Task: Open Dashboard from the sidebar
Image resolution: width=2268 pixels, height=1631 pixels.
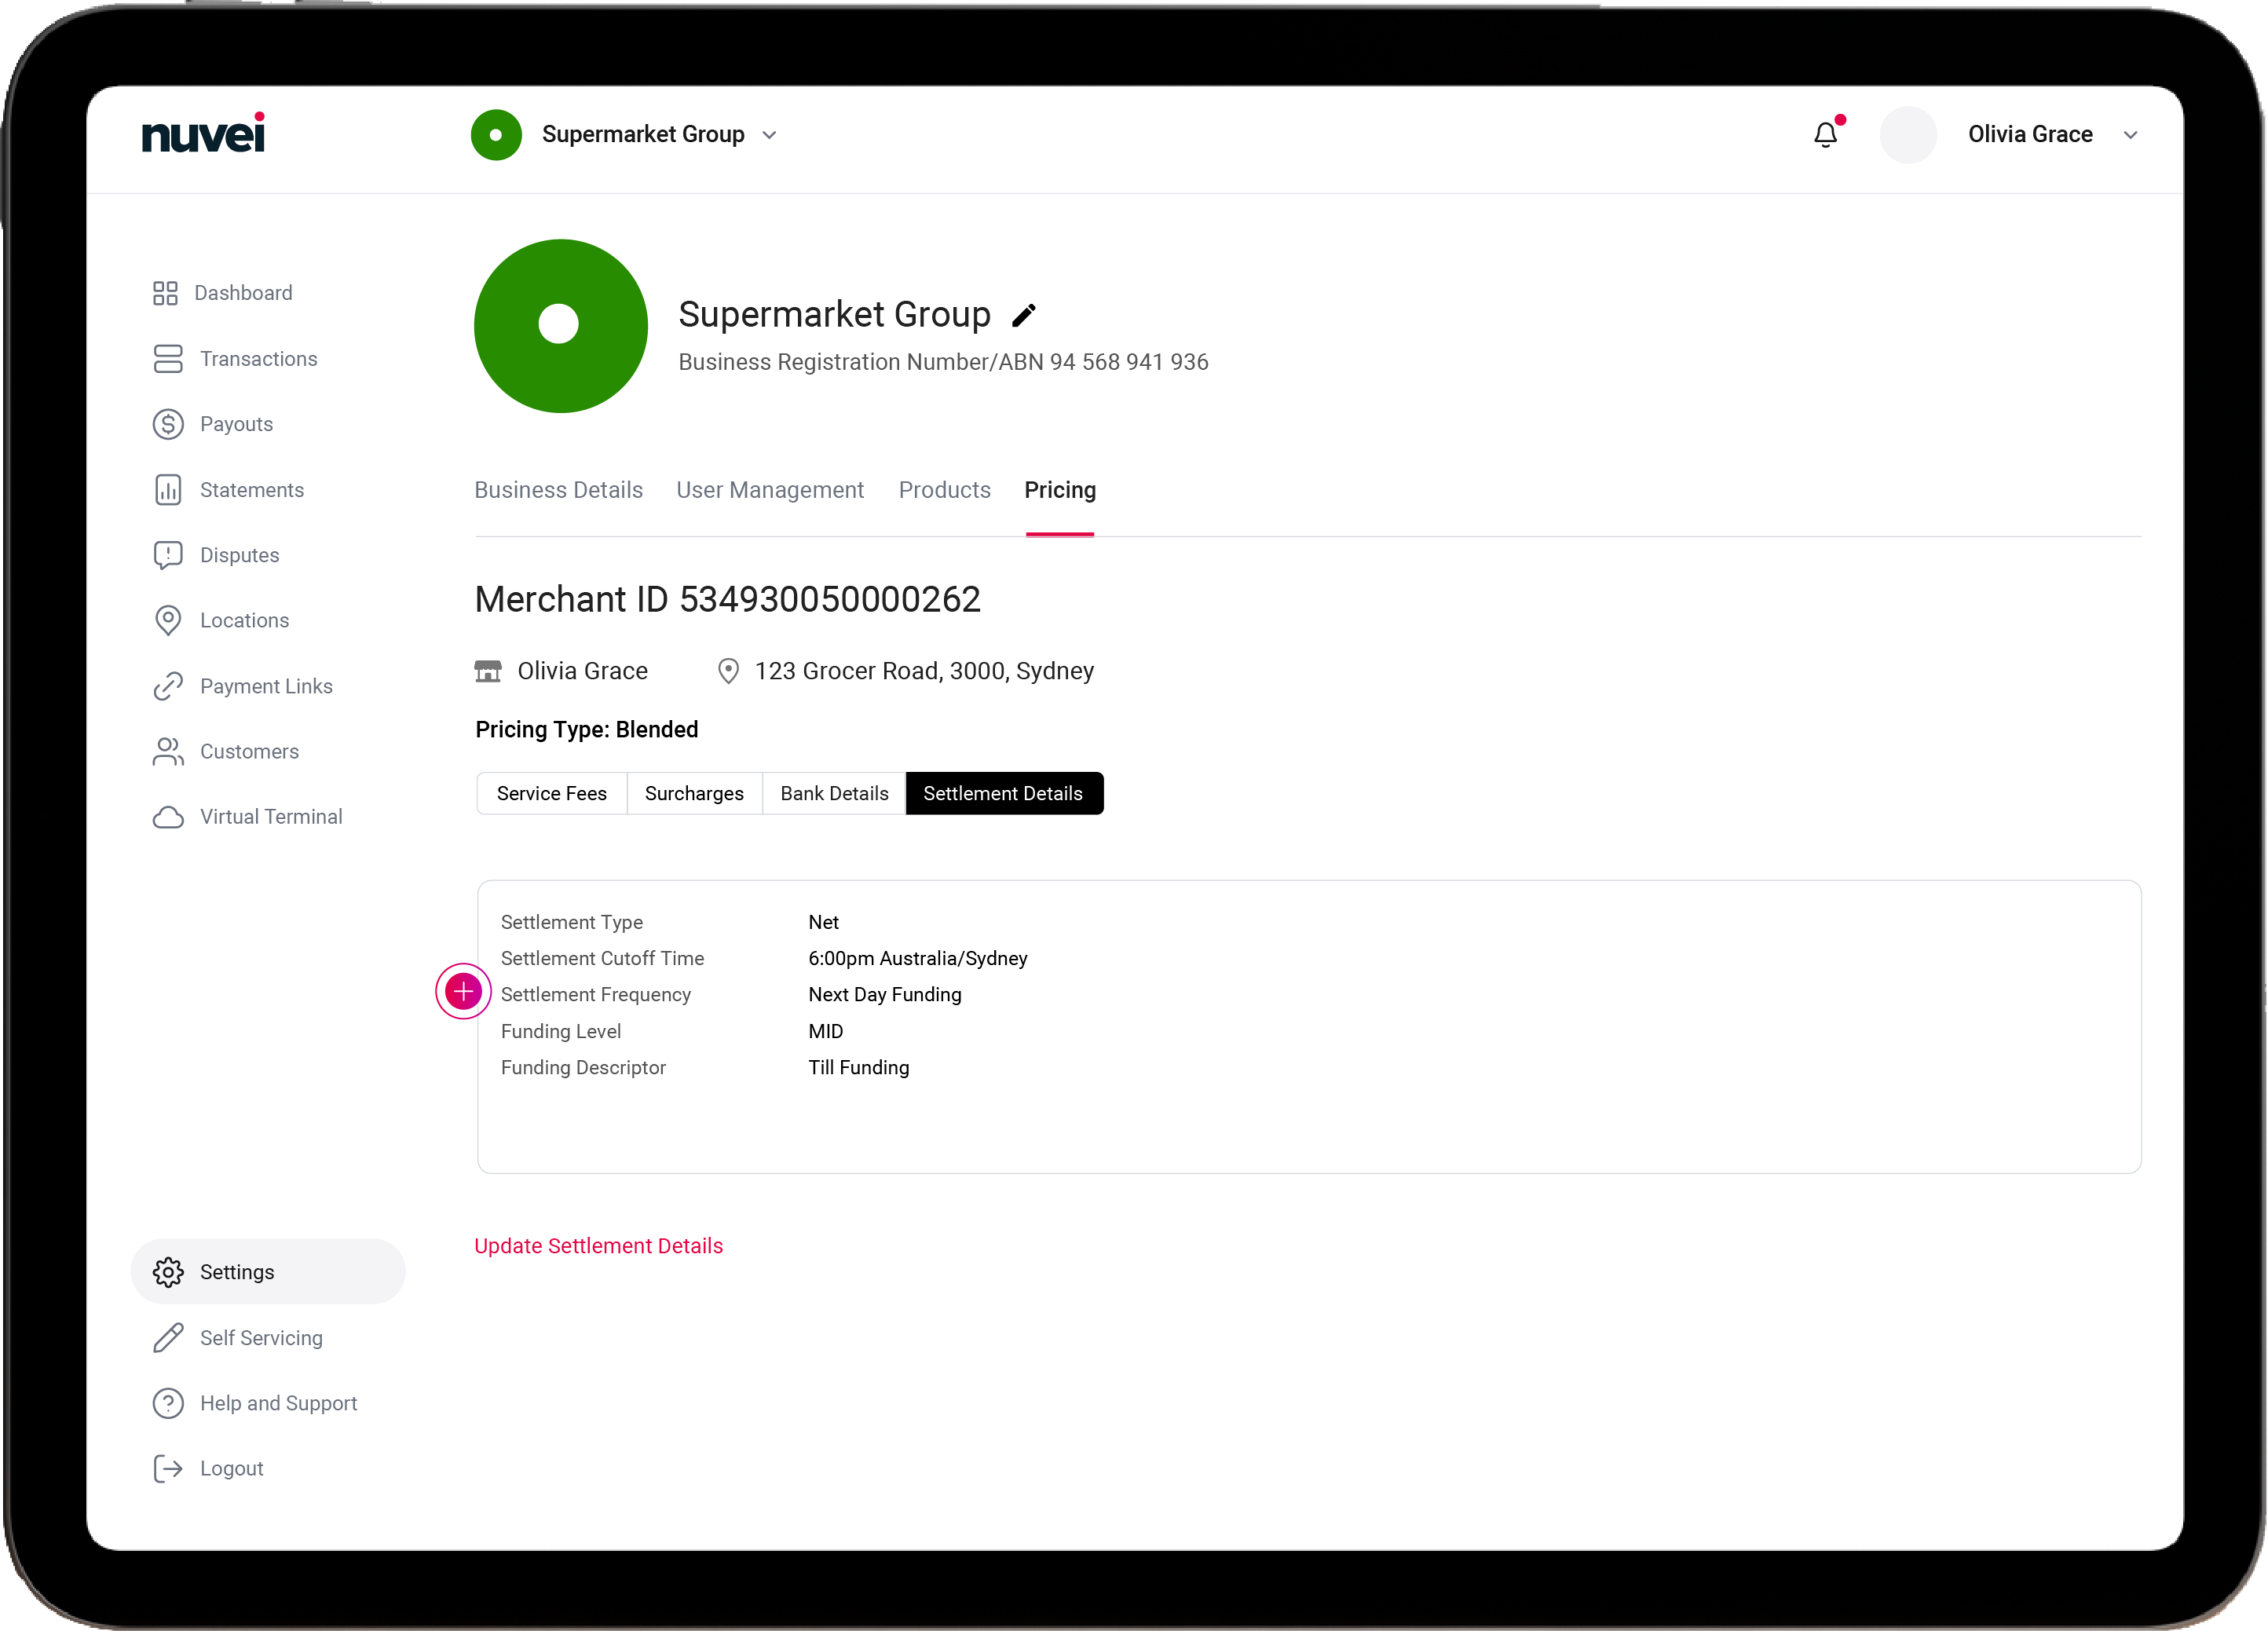Action: point(244,293)
